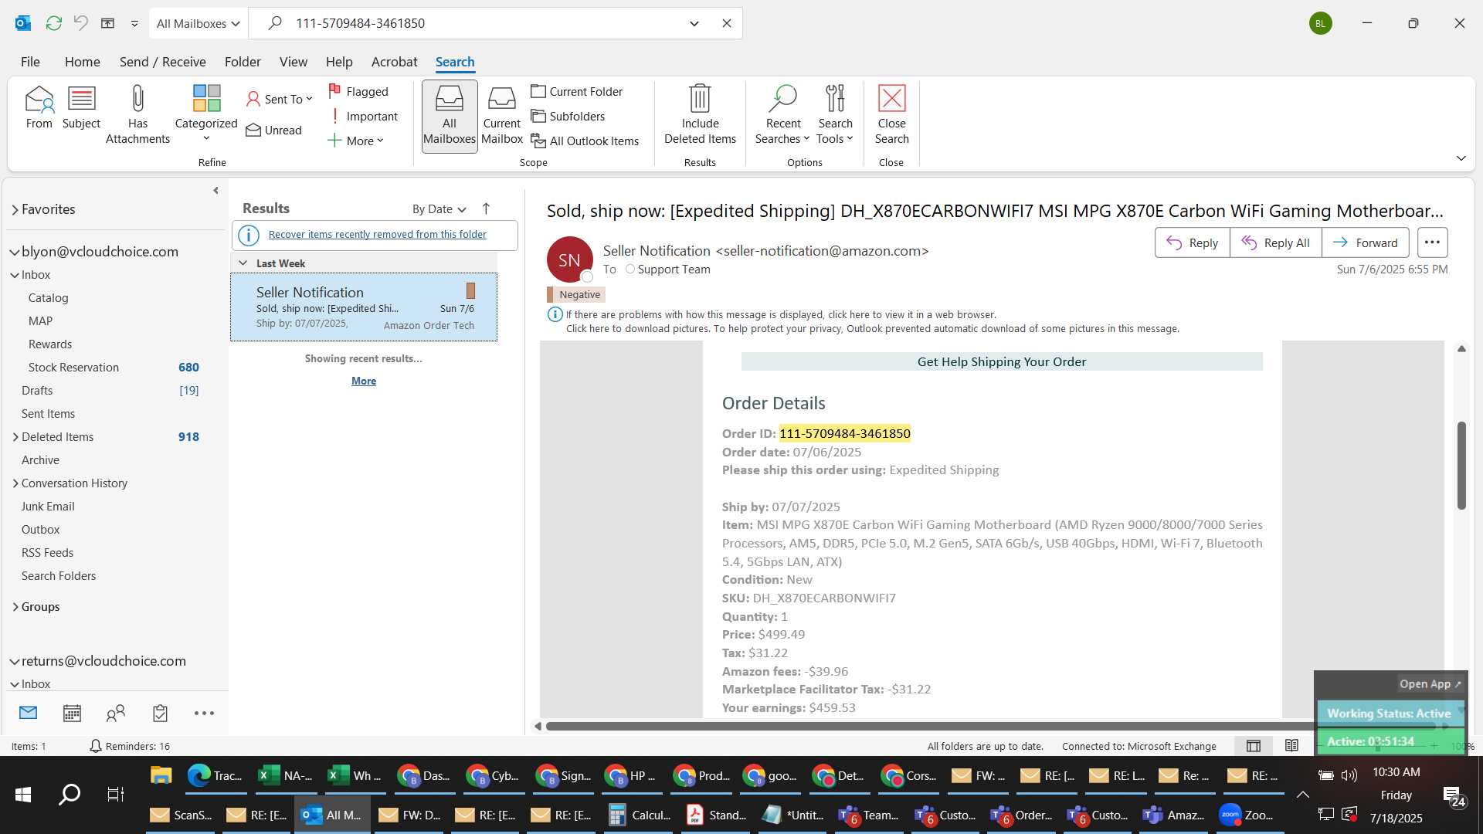Click the Undo icon in quick access toolbar
The width and height of the screenshot is (1483, 834).
coord(80,23)
